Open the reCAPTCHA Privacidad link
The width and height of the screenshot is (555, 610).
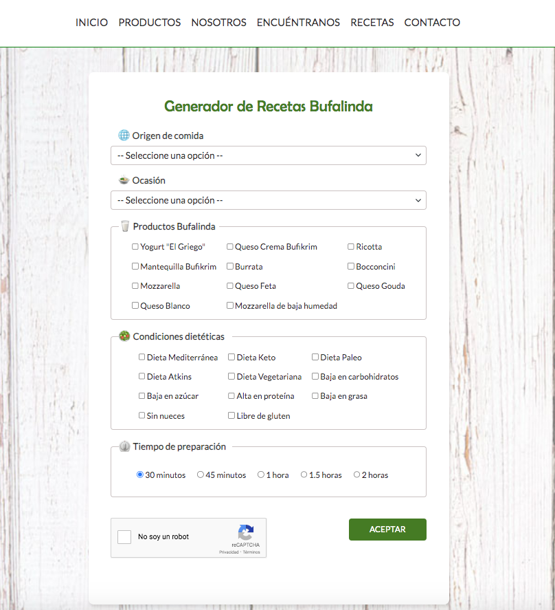point(229,552)
